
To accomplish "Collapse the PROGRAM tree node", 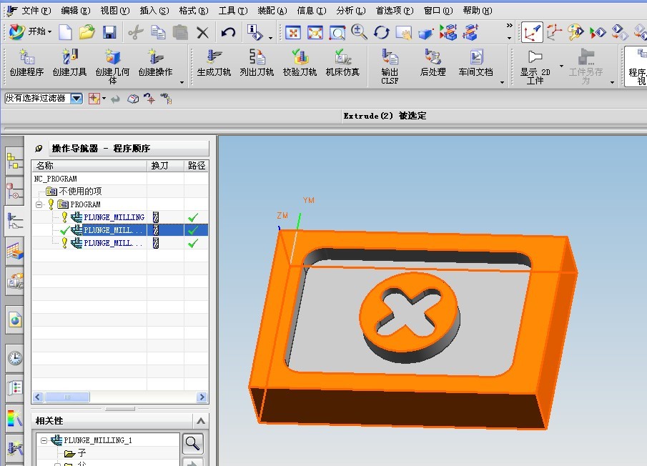I will click(39, 204).
